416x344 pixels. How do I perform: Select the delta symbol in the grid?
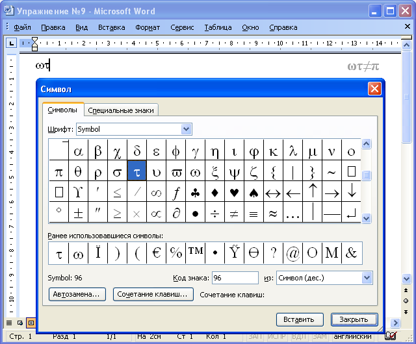(x=137, y=150)
